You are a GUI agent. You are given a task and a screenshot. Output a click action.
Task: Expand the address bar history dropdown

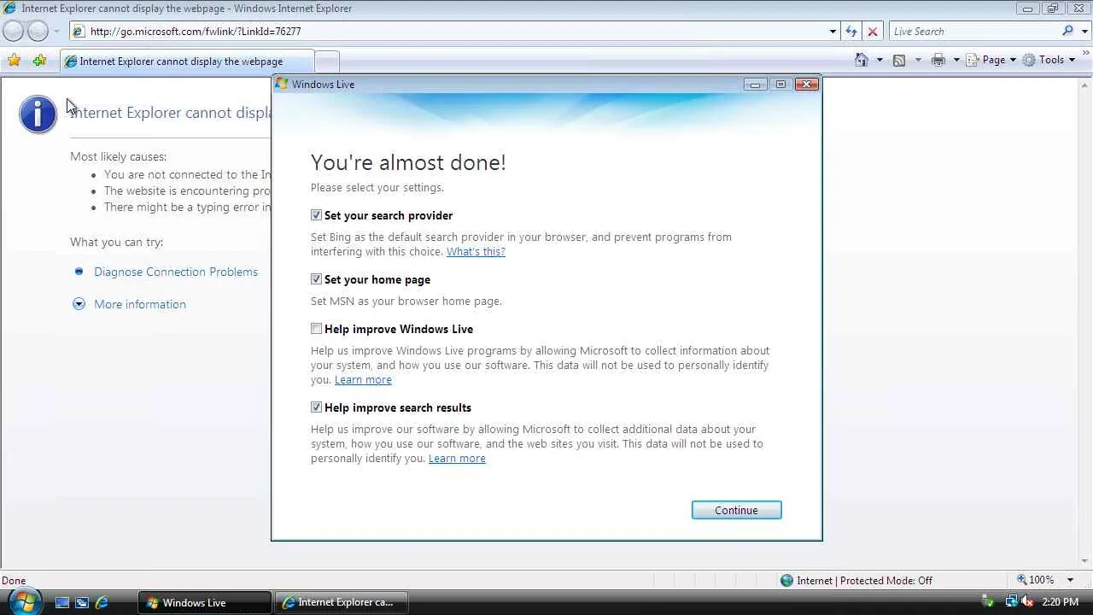[x=833, y=32]
